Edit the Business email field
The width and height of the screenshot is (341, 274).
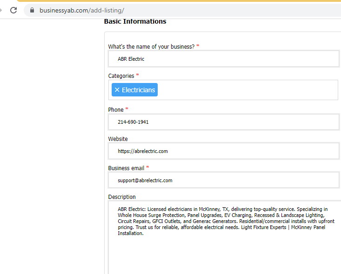pos(224,180)
